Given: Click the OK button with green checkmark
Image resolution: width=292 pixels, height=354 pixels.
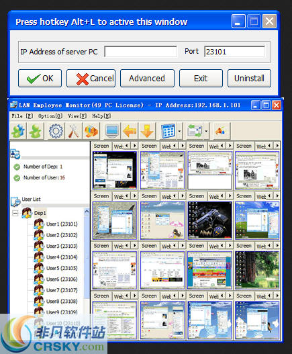Looking at the screenshot, I should 40,79.
